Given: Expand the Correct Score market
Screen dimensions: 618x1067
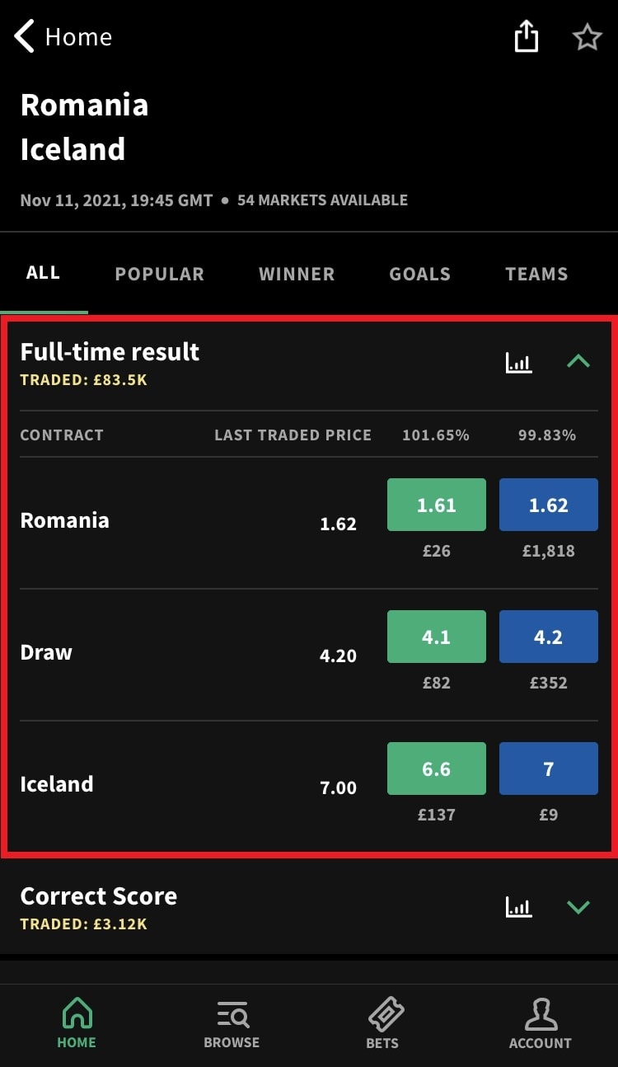Looking at the screenshot, I should [x=578, y=907].
